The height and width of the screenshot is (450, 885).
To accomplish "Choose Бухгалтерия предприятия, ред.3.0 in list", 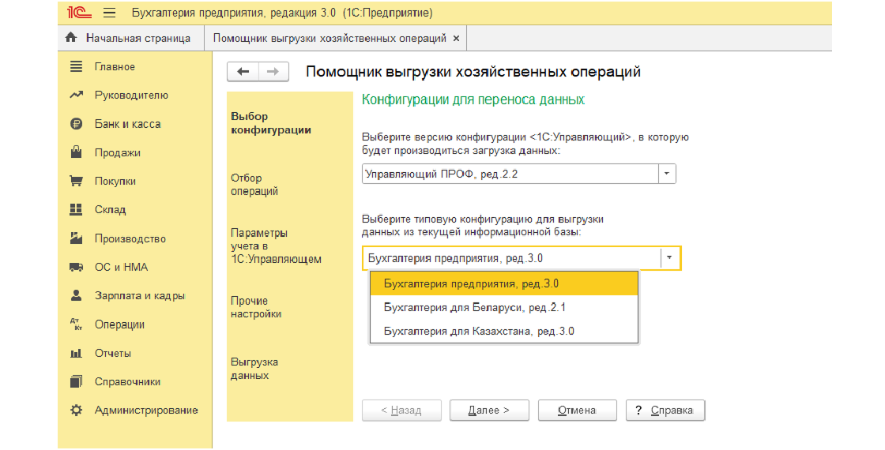I will pos(504,283).
